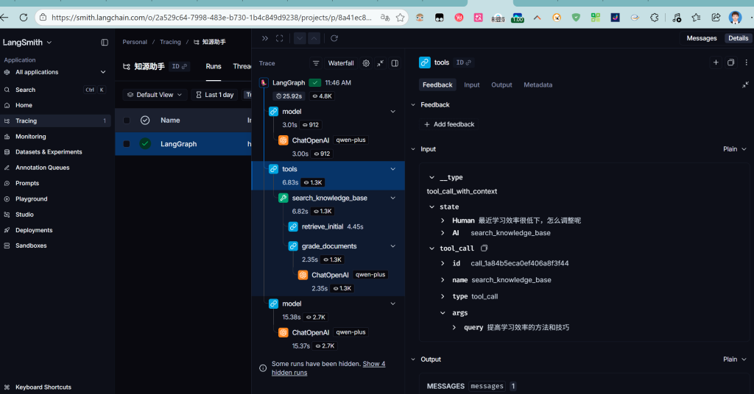Viewport: 754px width, 394px height.
Task: Click the Search box in sidebar
Action: click(x=55, y=90)
